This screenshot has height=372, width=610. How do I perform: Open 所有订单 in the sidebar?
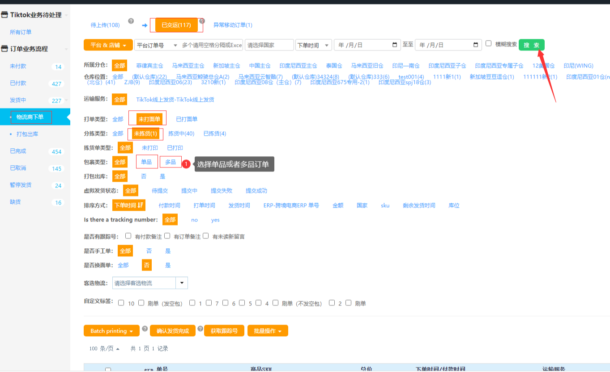pos(21,32)
